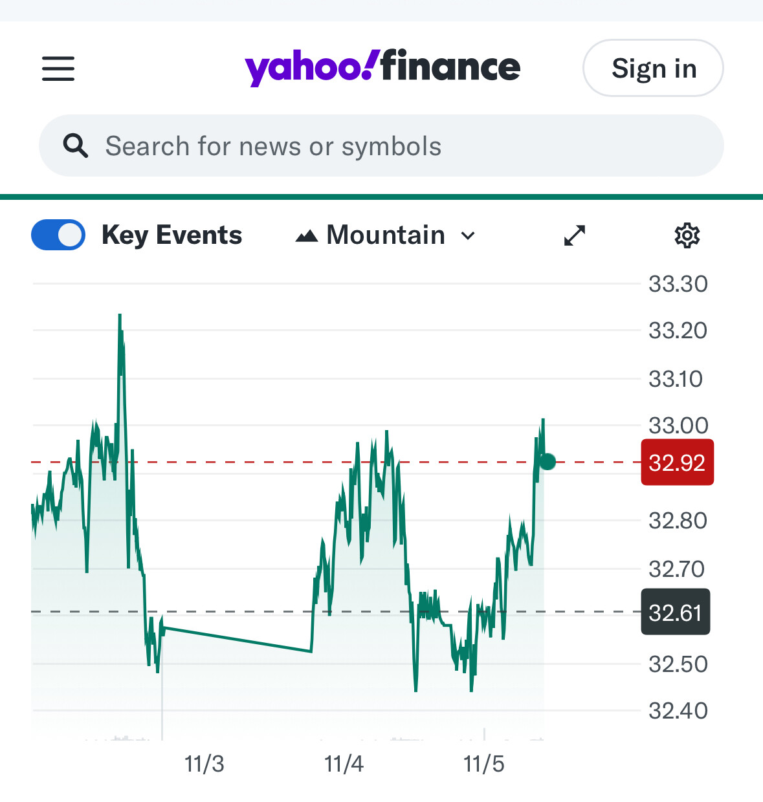Click the green current price dot

coord(547,462)
